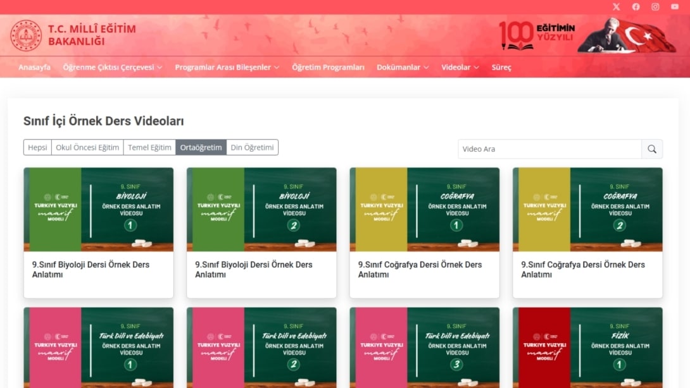Select the Temel Eğitim filter
The width and height of the screenshot is (690, 388).
(149, 147)
